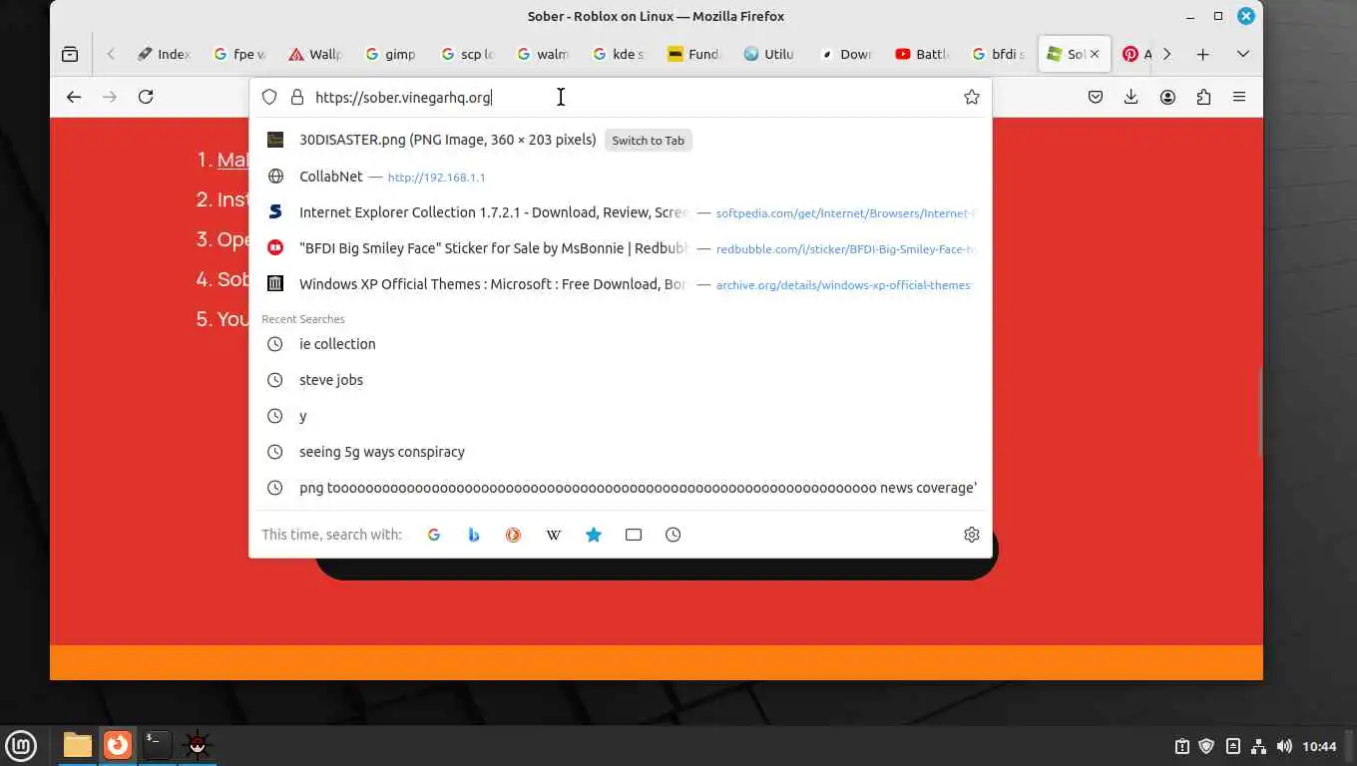Search this time with Google
The width and height of the screenshot is (1357, 766).
[434, 535]
